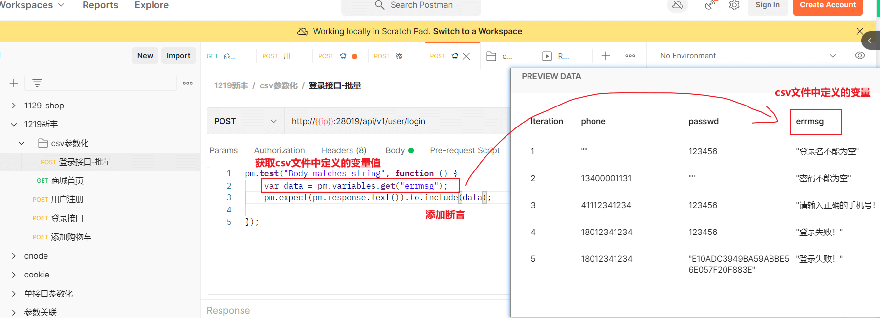Click the Create Account button
This screenshot has width=880, height=318.
(x=828, y=5)
